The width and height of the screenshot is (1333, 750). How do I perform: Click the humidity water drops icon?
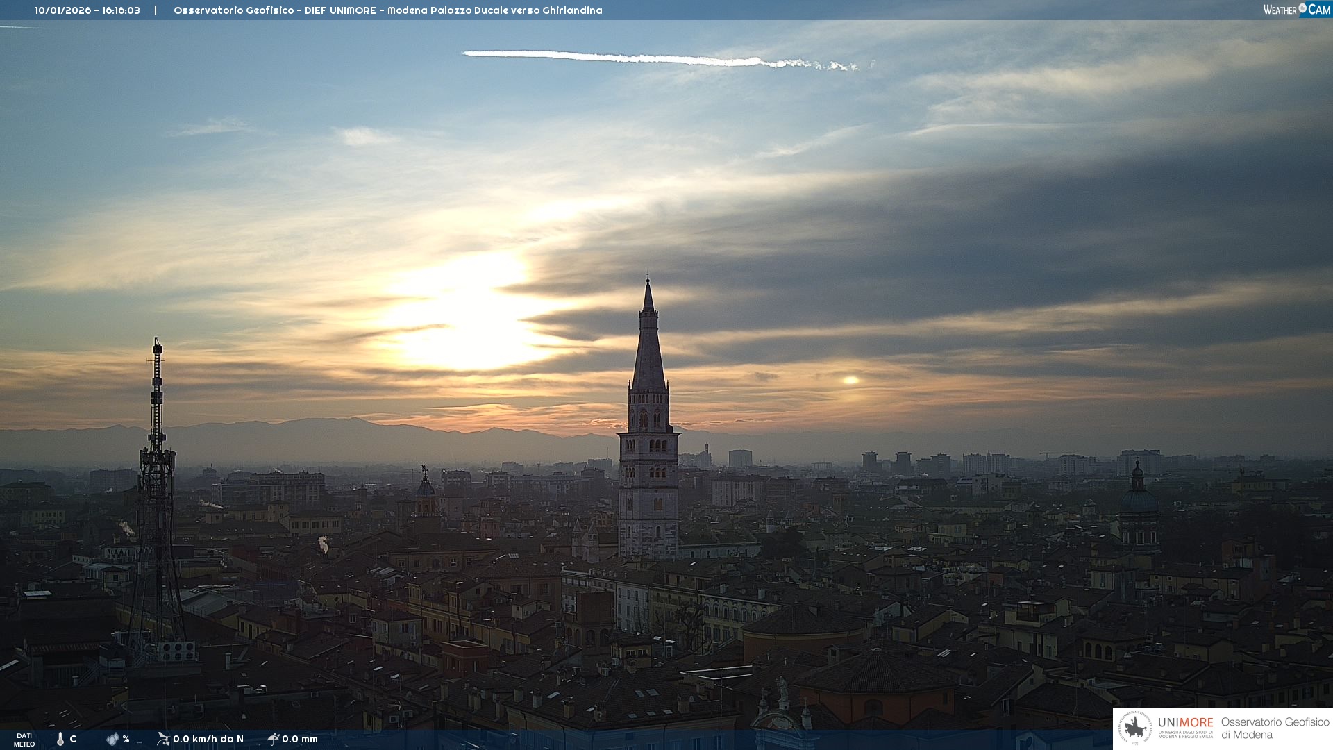click(x=112, y=739)
